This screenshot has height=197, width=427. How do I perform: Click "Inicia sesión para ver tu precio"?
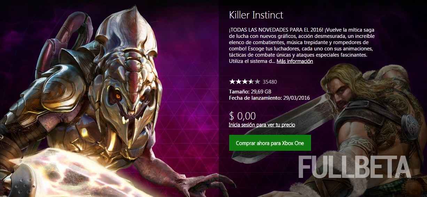262,125
